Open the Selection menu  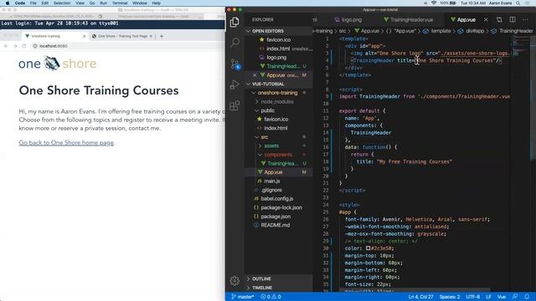pyautogui.click(x=62, y=3)
